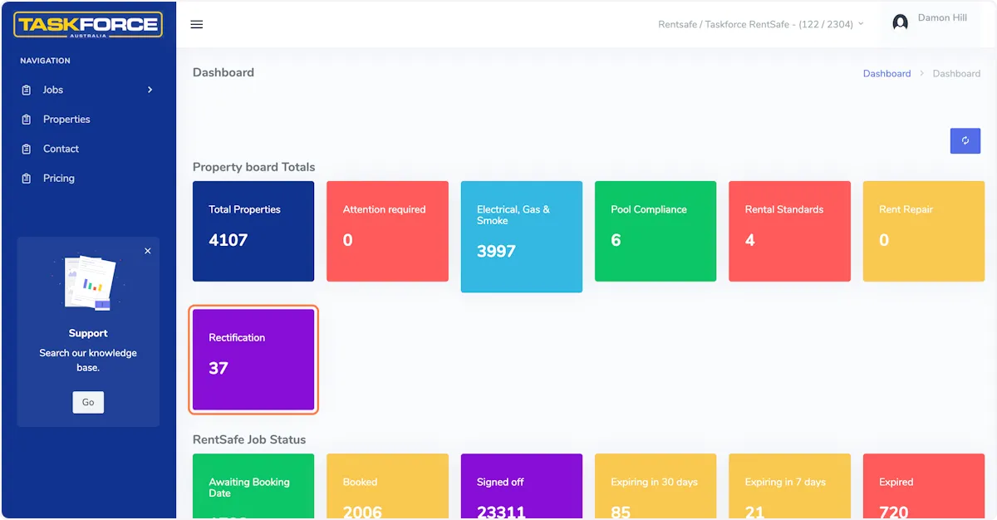Open the Rentsafe account dropdown
Image resolution: width=997 pixels, height=520 pixels.
tap(760, 24)
